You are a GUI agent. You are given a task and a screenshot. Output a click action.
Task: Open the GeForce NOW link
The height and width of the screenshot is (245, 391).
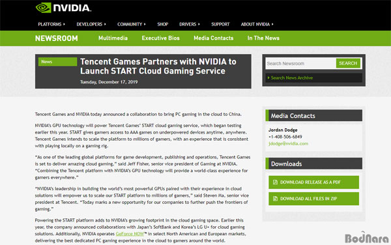(x=130, y=234)
